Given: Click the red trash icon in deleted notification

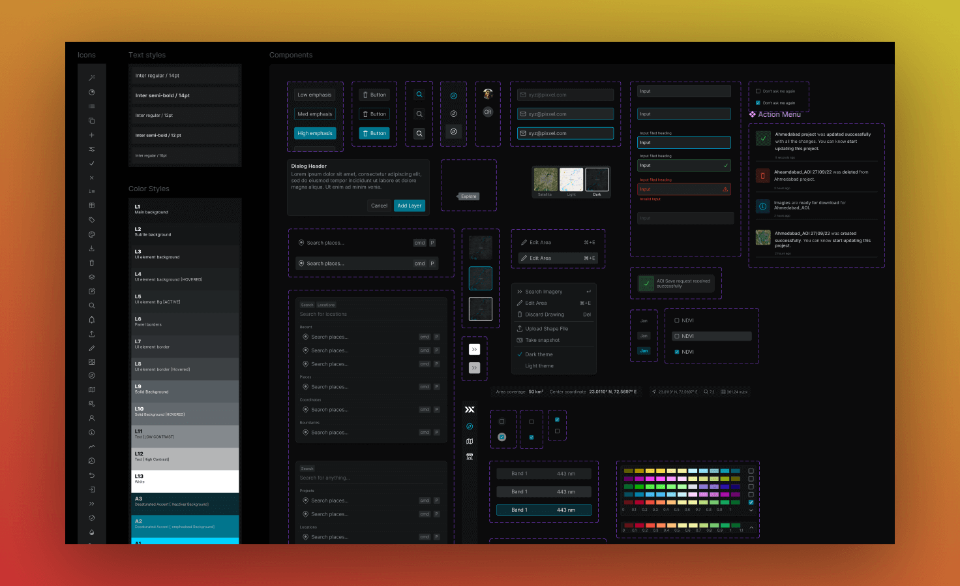Looking at the screenshot, I should click(x=762, y=176).
